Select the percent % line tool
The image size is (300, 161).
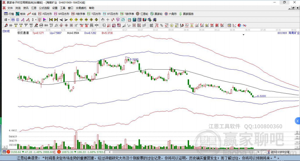pyautogui.click(x=162, y=25)
